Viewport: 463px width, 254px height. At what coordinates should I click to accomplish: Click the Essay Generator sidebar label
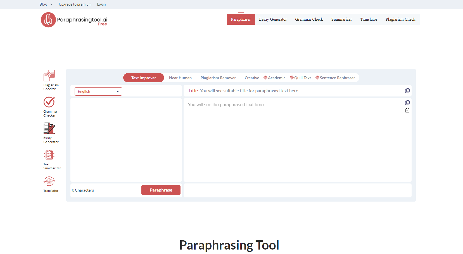coord(51,140)
